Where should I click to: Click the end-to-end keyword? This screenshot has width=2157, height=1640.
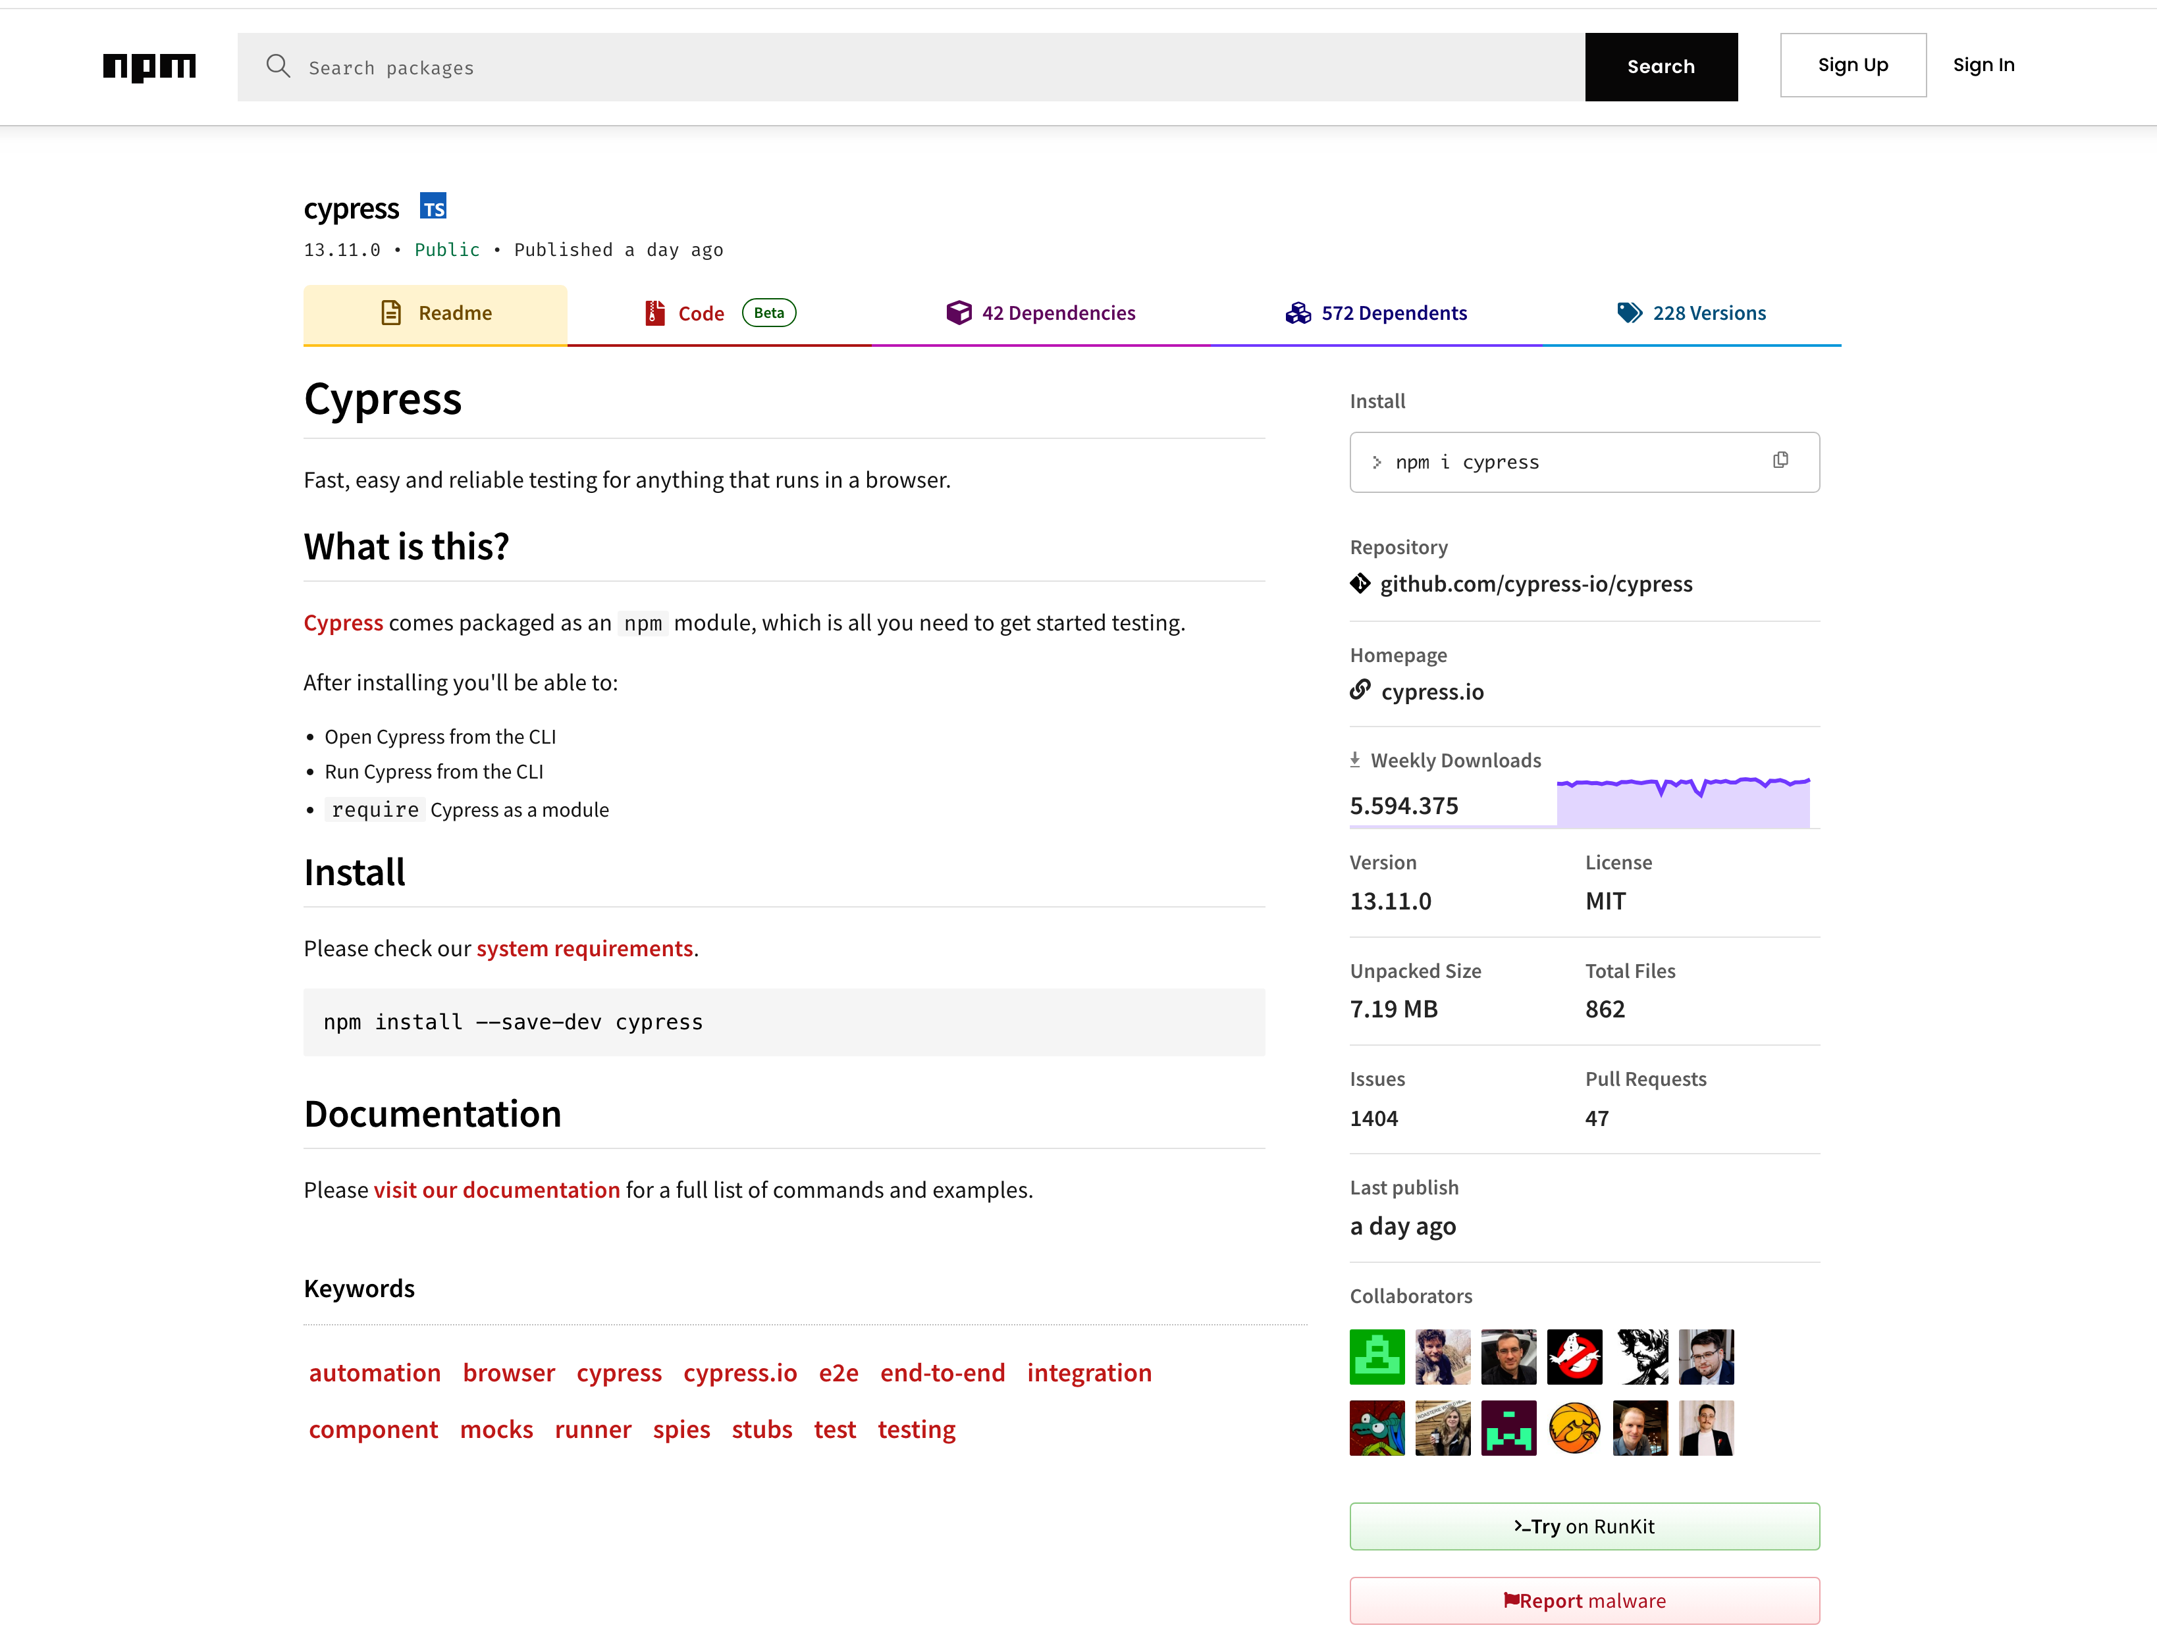pyautogui.click(x=942, y=1373)
